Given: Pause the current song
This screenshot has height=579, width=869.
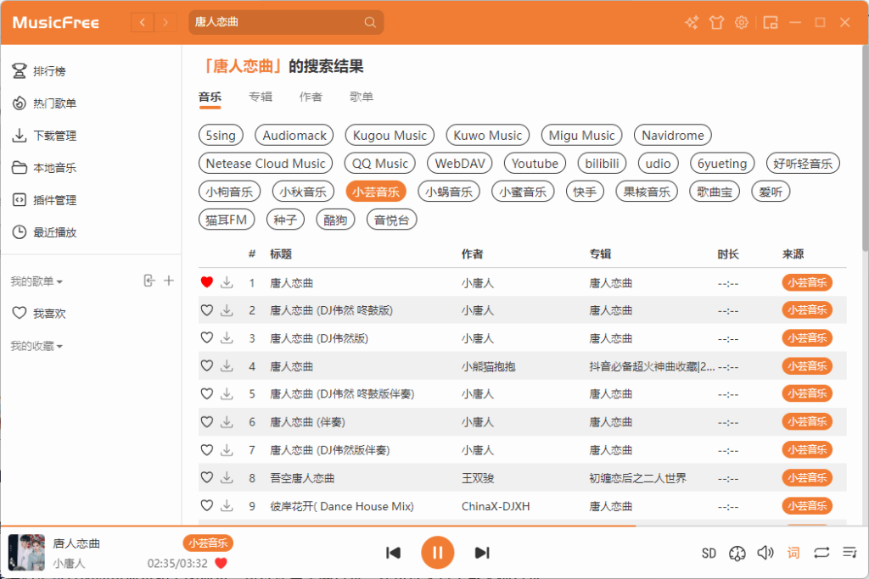Looking at the screenshot, I should point(437,553).
